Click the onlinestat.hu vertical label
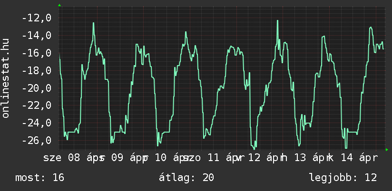392x191 pixels. (x=6, y=78)
